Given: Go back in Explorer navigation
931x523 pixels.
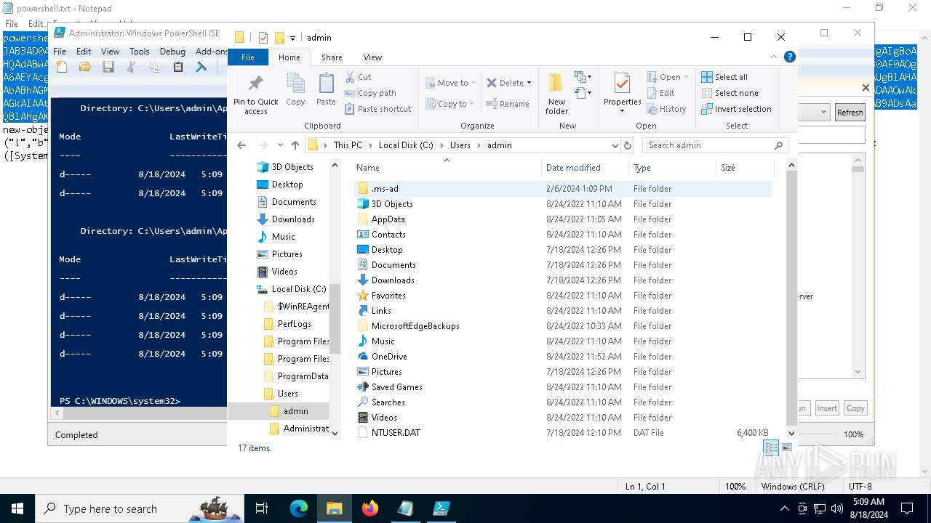Looking at the screenshot, I should pos(241,145).
